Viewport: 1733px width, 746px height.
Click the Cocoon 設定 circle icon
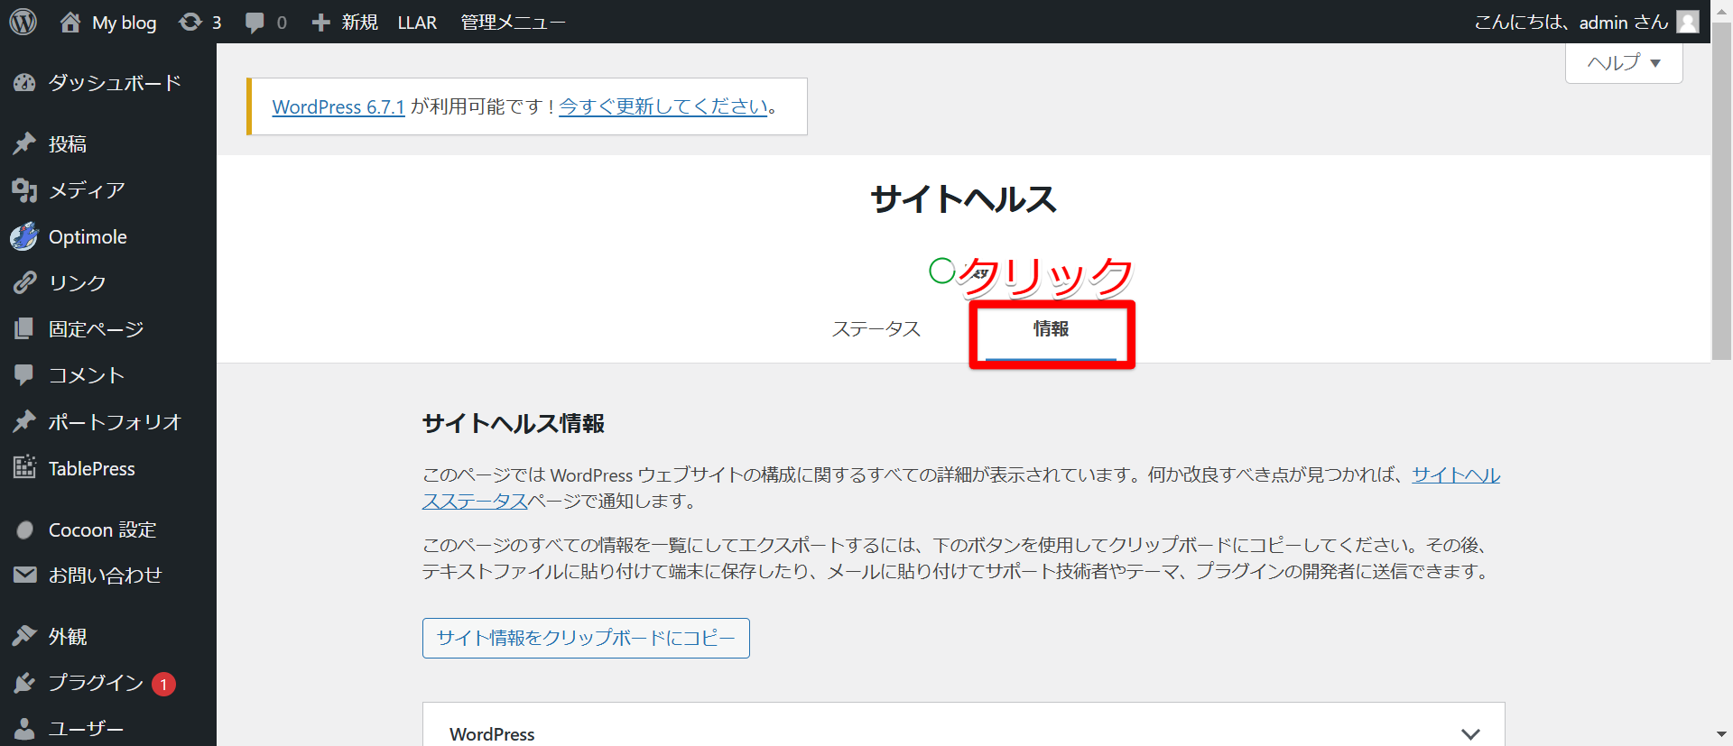[x=24, y=530]
